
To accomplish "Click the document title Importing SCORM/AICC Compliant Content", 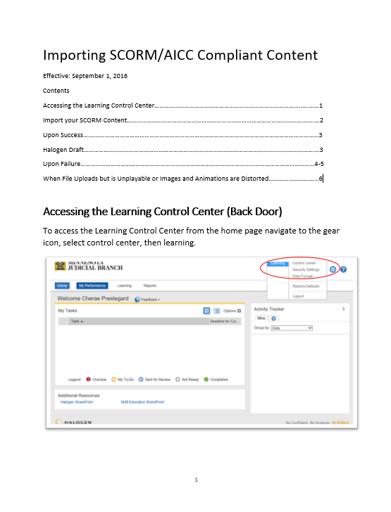I will pos(180,55).
